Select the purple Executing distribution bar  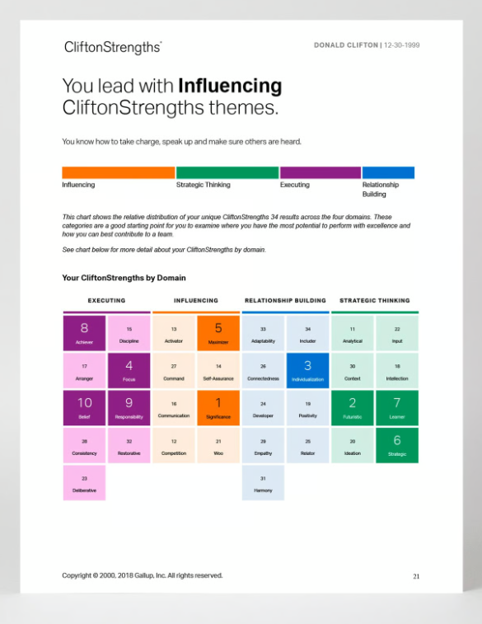[x=321, y=173]
